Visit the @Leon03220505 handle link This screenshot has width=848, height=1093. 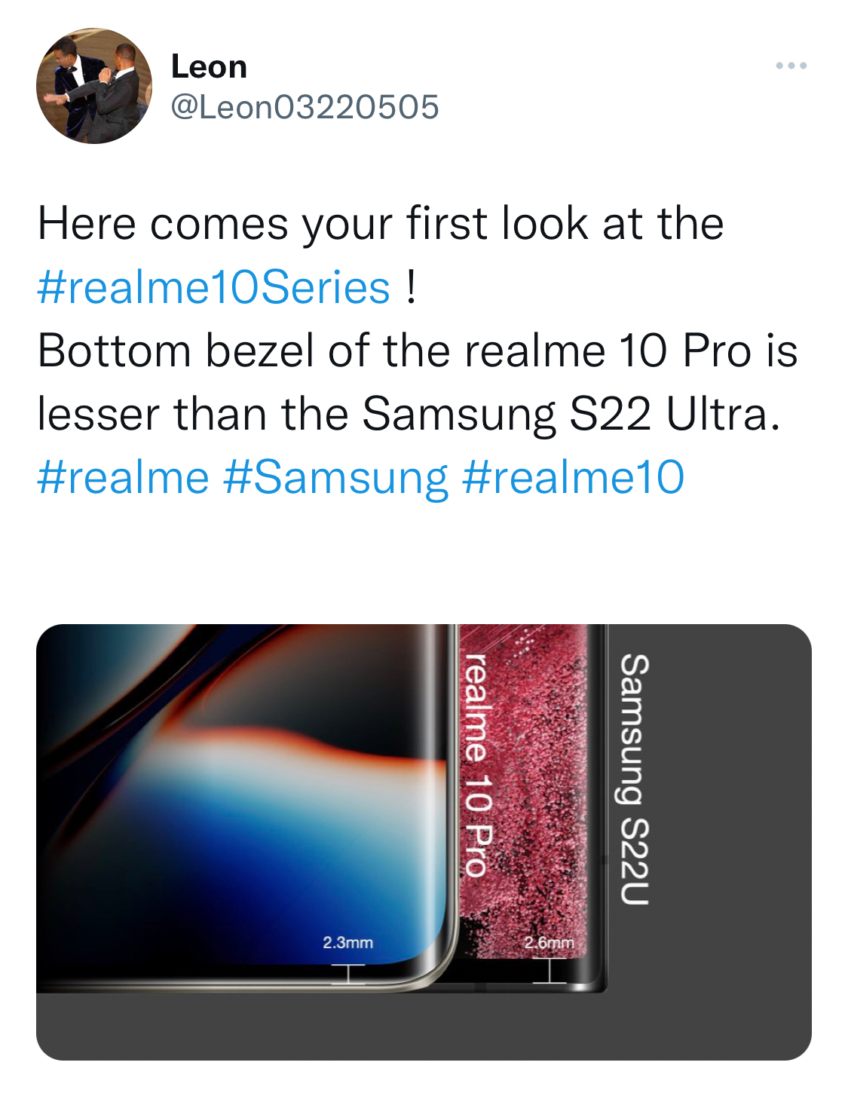pyautogui.click(x=305, y=106)
